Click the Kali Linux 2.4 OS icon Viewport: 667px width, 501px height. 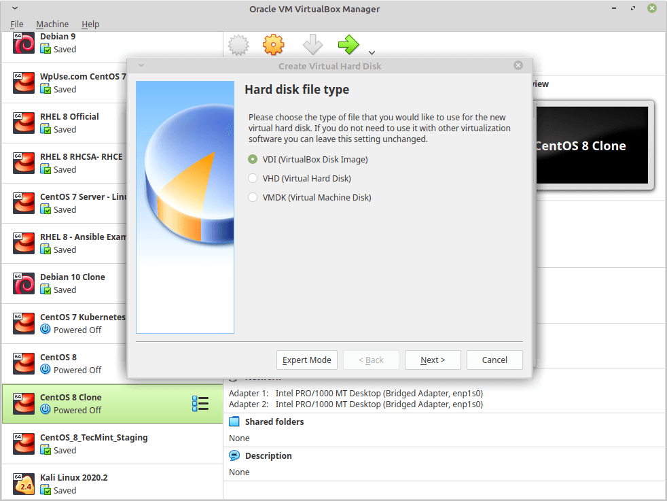coord(23,484)
